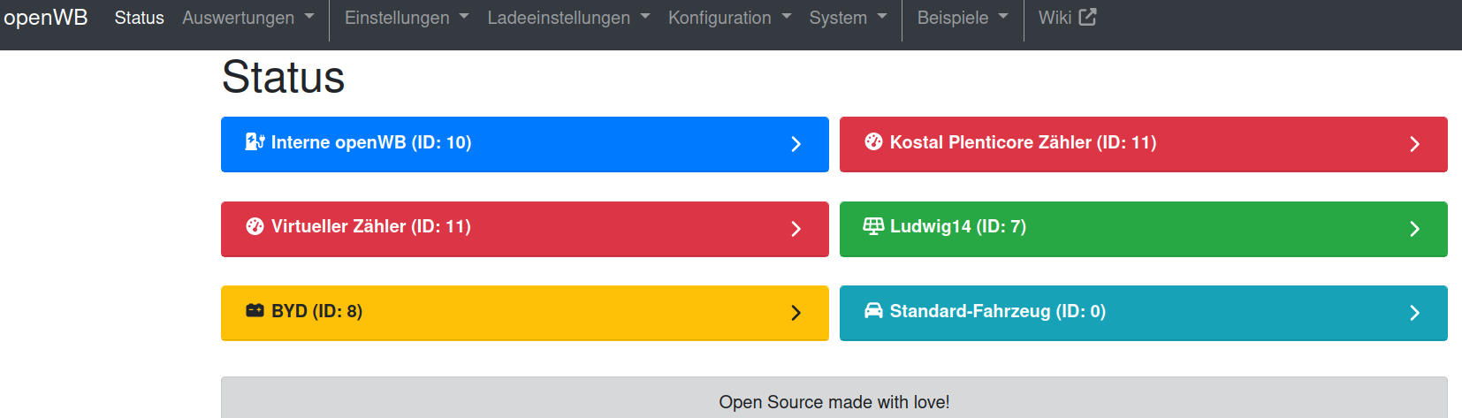Open the Ladeeinstellungen dropdown menu
This screenshot has height=418, width=1462.
[568, 18]
